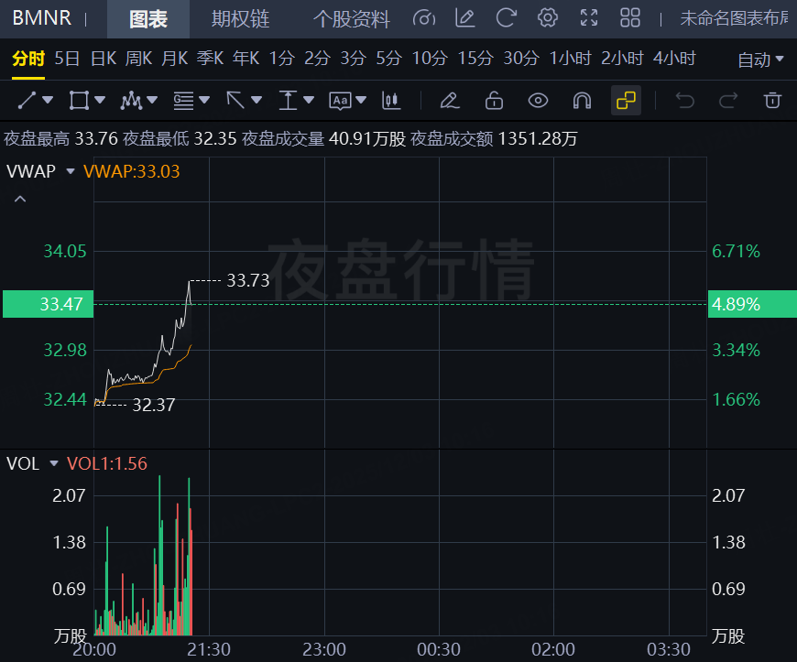
Task: Select the 15分 timeframe
Action: click(475, 59)
